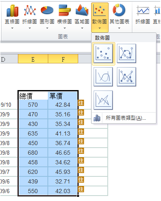Click the 住 tag in the 34.62 row
Viewport: 161px width, 201px height.
[x=81, y=161]
